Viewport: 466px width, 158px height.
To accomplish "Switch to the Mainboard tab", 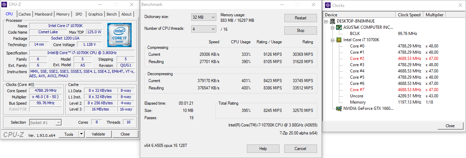I will [43, 14].
